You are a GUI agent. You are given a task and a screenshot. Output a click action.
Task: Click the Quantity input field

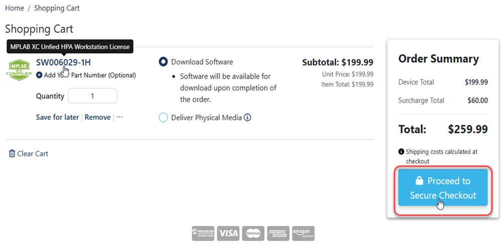[92, 96]
